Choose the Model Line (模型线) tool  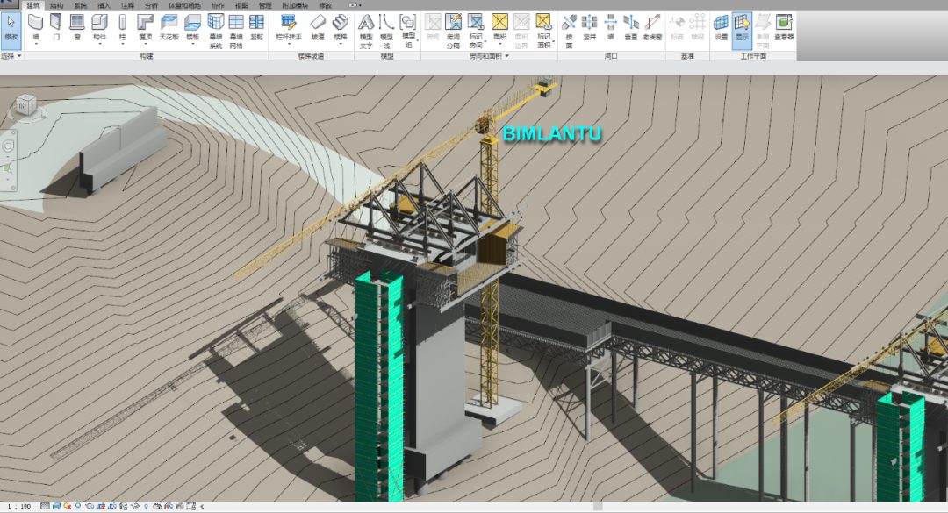click(x=386, y=32)
